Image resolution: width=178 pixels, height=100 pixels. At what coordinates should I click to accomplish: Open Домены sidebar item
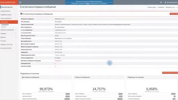point(3,37)
